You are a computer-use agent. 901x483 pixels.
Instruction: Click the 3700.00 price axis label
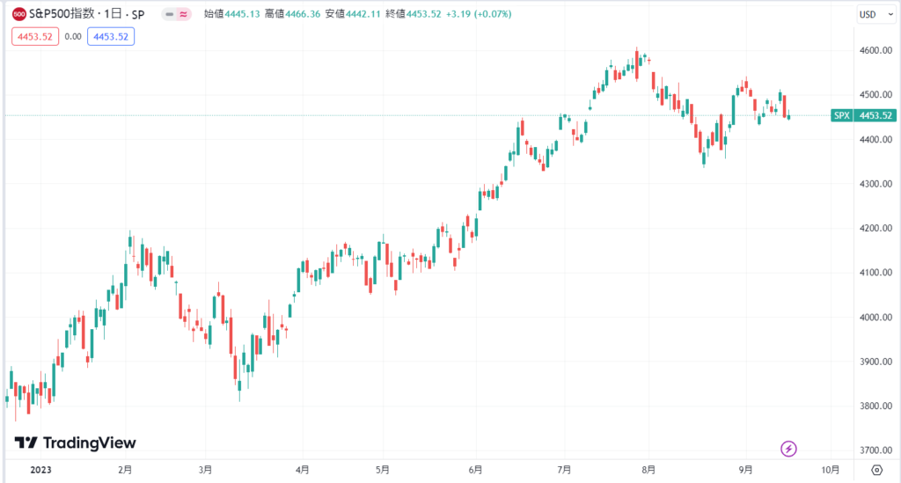(875, 450)
